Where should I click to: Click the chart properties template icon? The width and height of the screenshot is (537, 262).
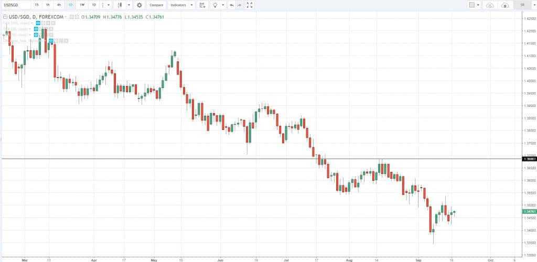(202, 5)
